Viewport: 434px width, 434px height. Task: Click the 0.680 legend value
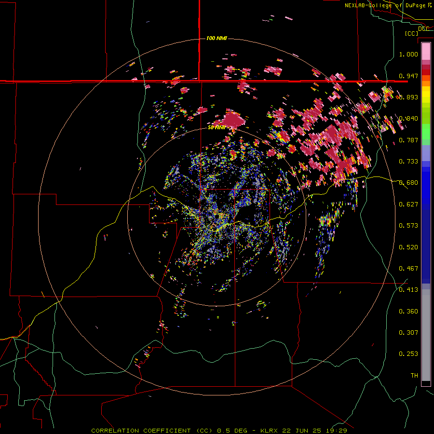point(408,183)
